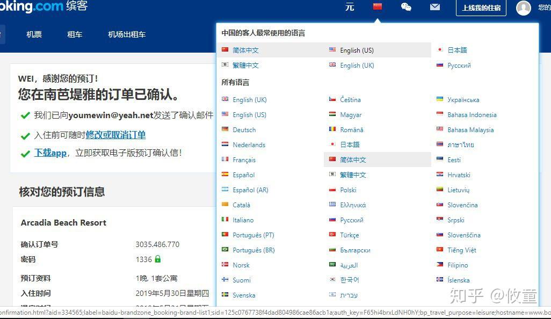551x319 pixels.
Task: Open the WeChat icon in header
Action: (x=406, y=7)
